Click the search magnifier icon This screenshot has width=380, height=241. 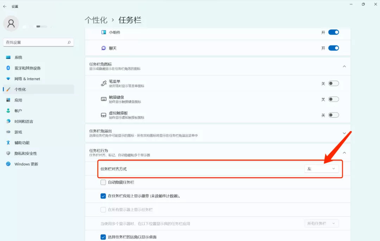[69, 42]
